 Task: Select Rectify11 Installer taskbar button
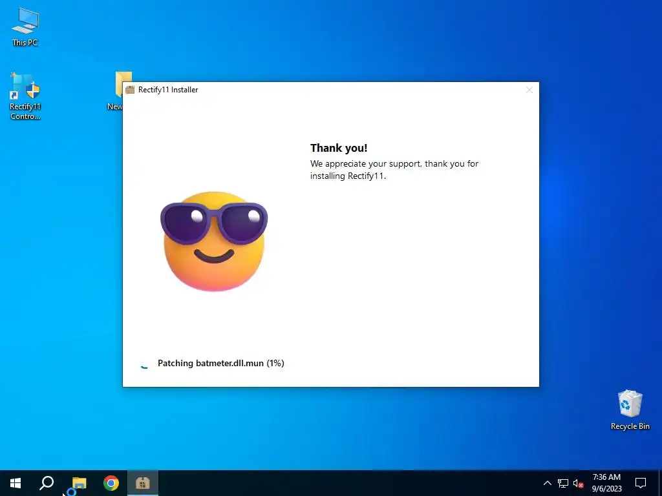coord(143,483)
